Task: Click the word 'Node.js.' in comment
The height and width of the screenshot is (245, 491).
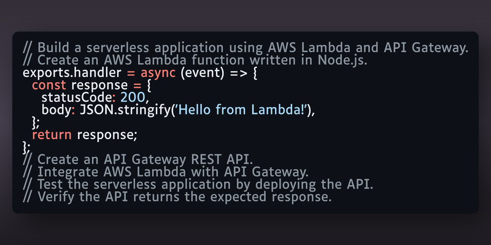Action: [x=342, y=60]
